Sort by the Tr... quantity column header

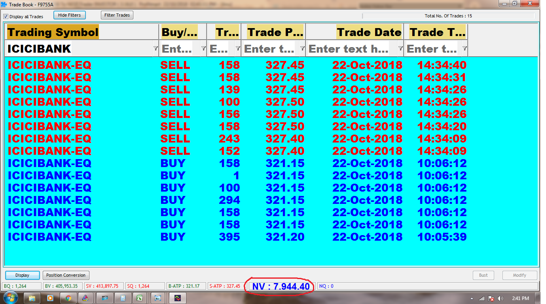click(224, 32)
